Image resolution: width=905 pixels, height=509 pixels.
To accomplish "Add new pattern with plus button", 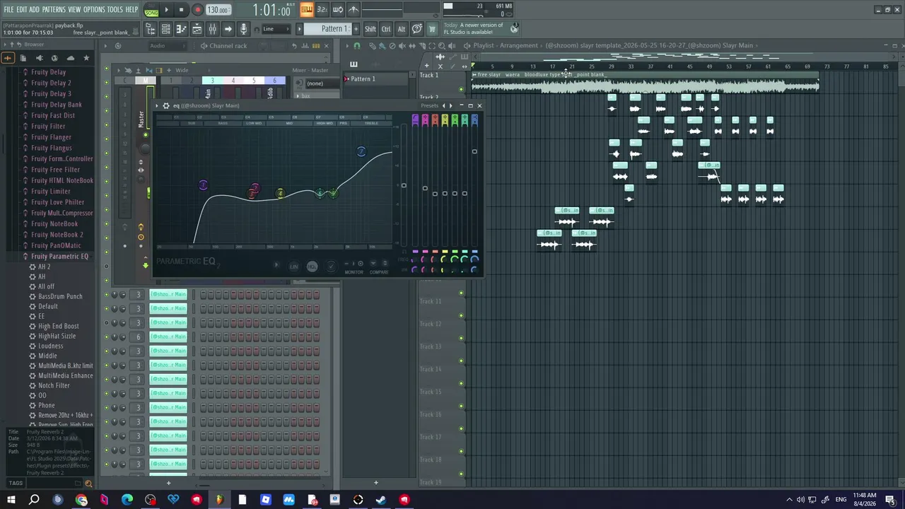I will [355, 29].
